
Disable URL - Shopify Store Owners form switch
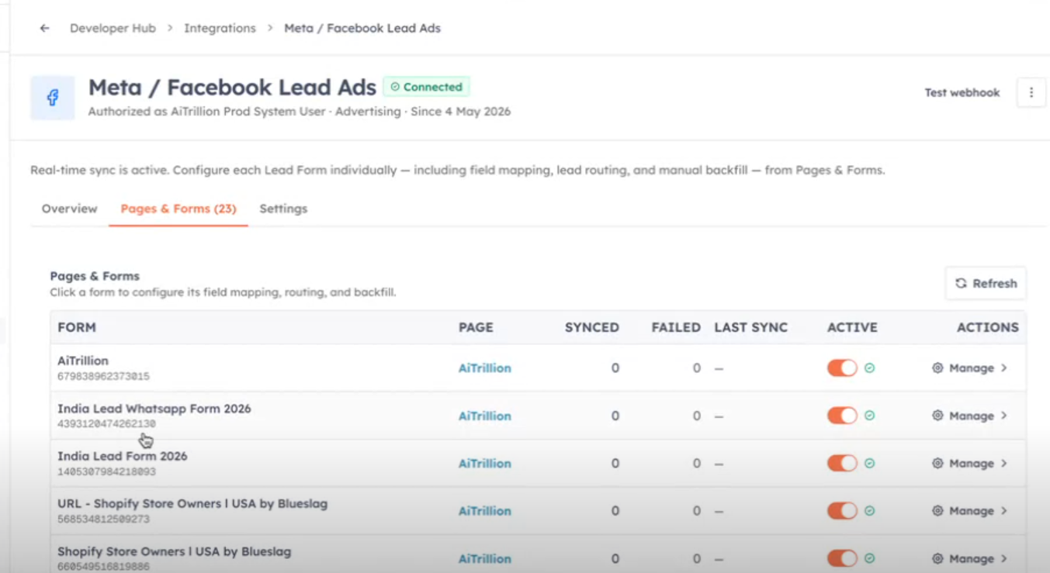[842, 511]
